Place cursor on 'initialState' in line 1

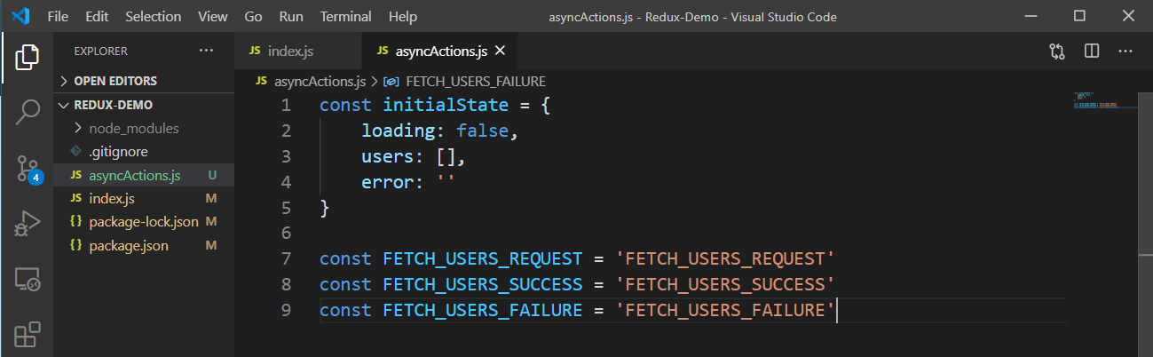[x=446, y=105]
